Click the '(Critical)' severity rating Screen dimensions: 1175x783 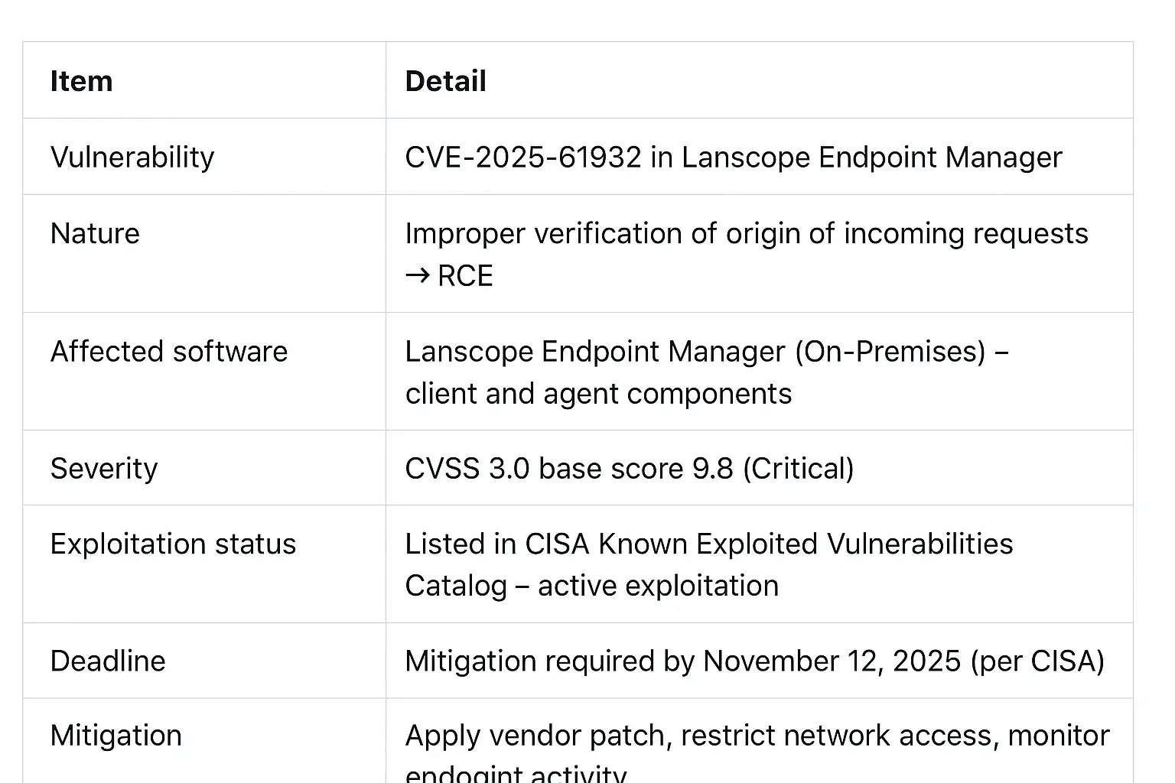coord(798,469)
